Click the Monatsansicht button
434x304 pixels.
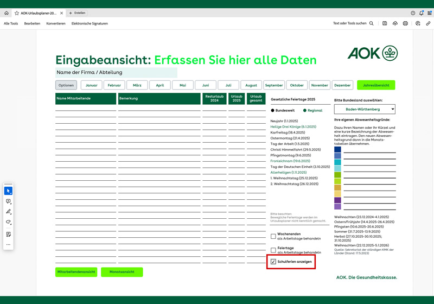[x=122, y=272]
